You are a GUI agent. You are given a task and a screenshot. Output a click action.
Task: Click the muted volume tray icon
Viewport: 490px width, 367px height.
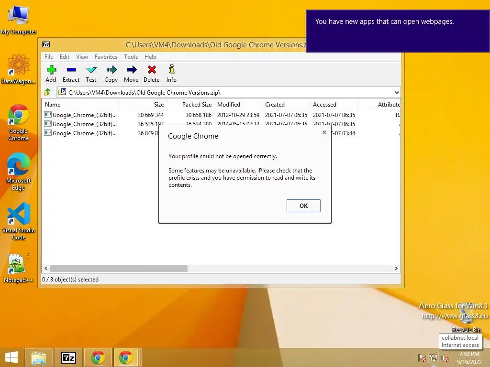[x=445, y=357]
